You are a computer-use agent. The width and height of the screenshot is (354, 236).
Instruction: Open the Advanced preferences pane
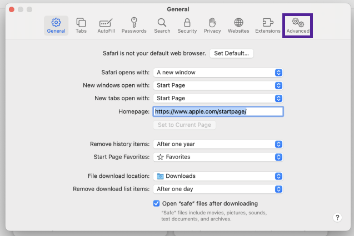coord(297,25)
